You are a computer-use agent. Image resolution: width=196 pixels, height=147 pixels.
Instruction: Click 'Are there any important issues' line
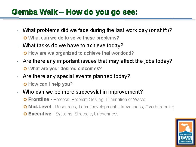[97, 61]
